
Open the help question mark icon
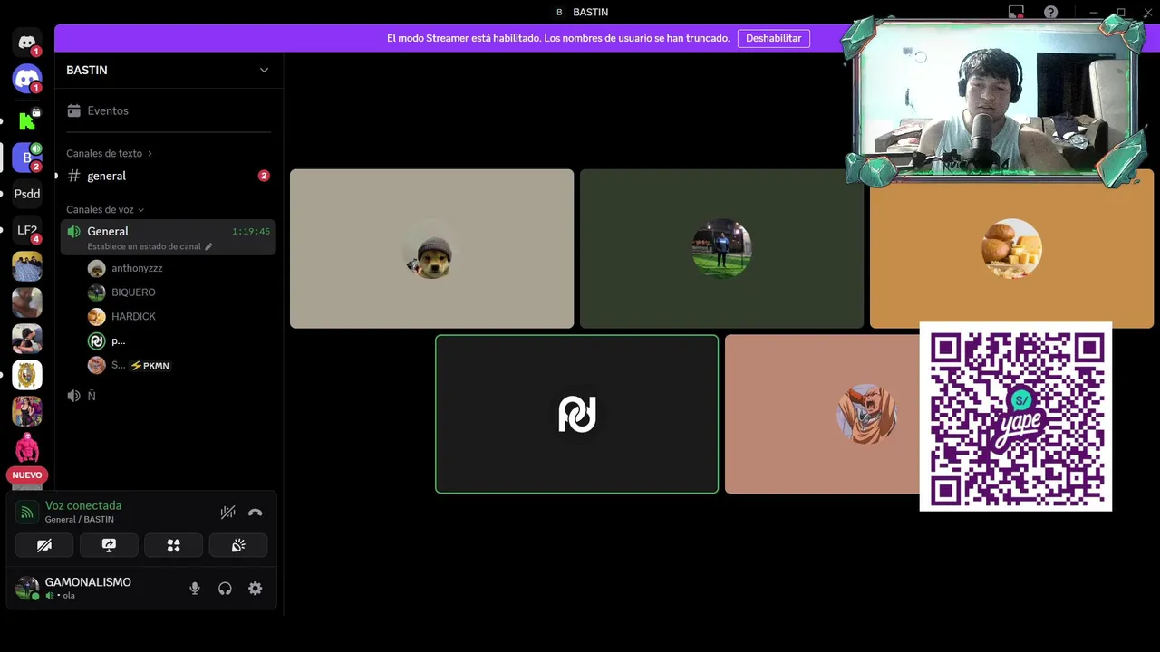click(1050, 12)
